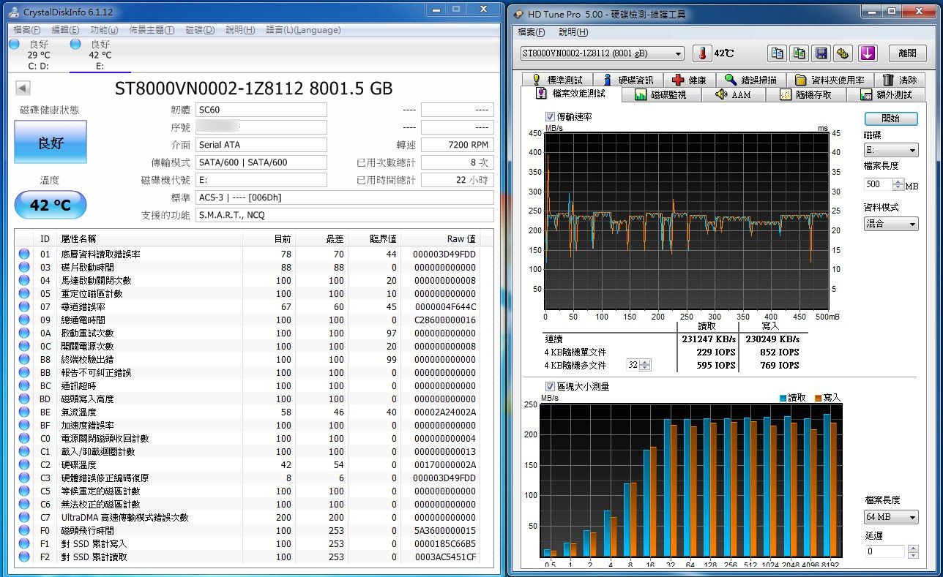Click the copy text to clipboard icon
943x577 pixels.
coord(778,53)
